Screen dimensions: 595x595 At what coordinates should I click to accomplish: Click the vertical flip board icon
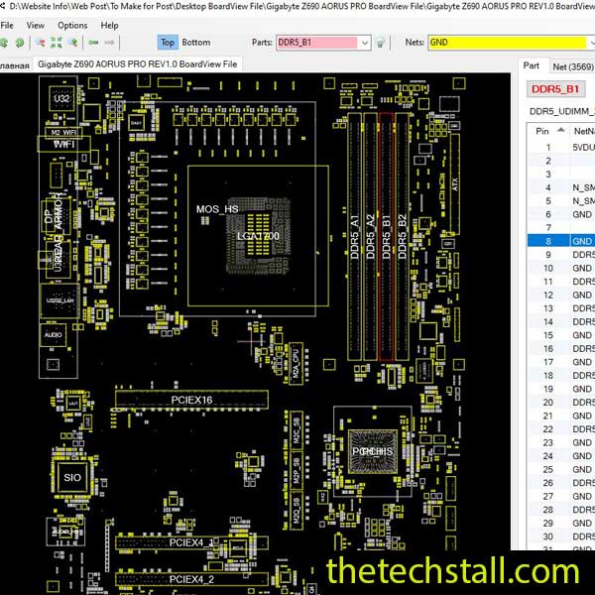tap(73, 43)
